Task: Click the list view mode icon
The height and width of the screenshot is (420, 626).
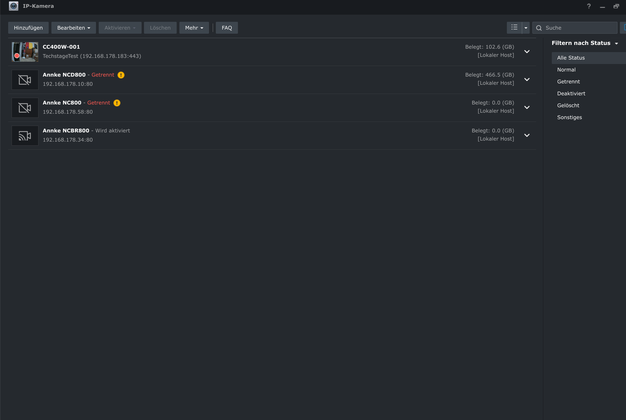Action: pyautogui.click(x=514, y=28)
